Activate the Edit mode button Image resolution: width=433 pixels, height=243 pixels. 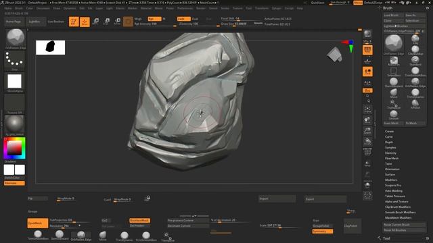click(x=74, y=22)
